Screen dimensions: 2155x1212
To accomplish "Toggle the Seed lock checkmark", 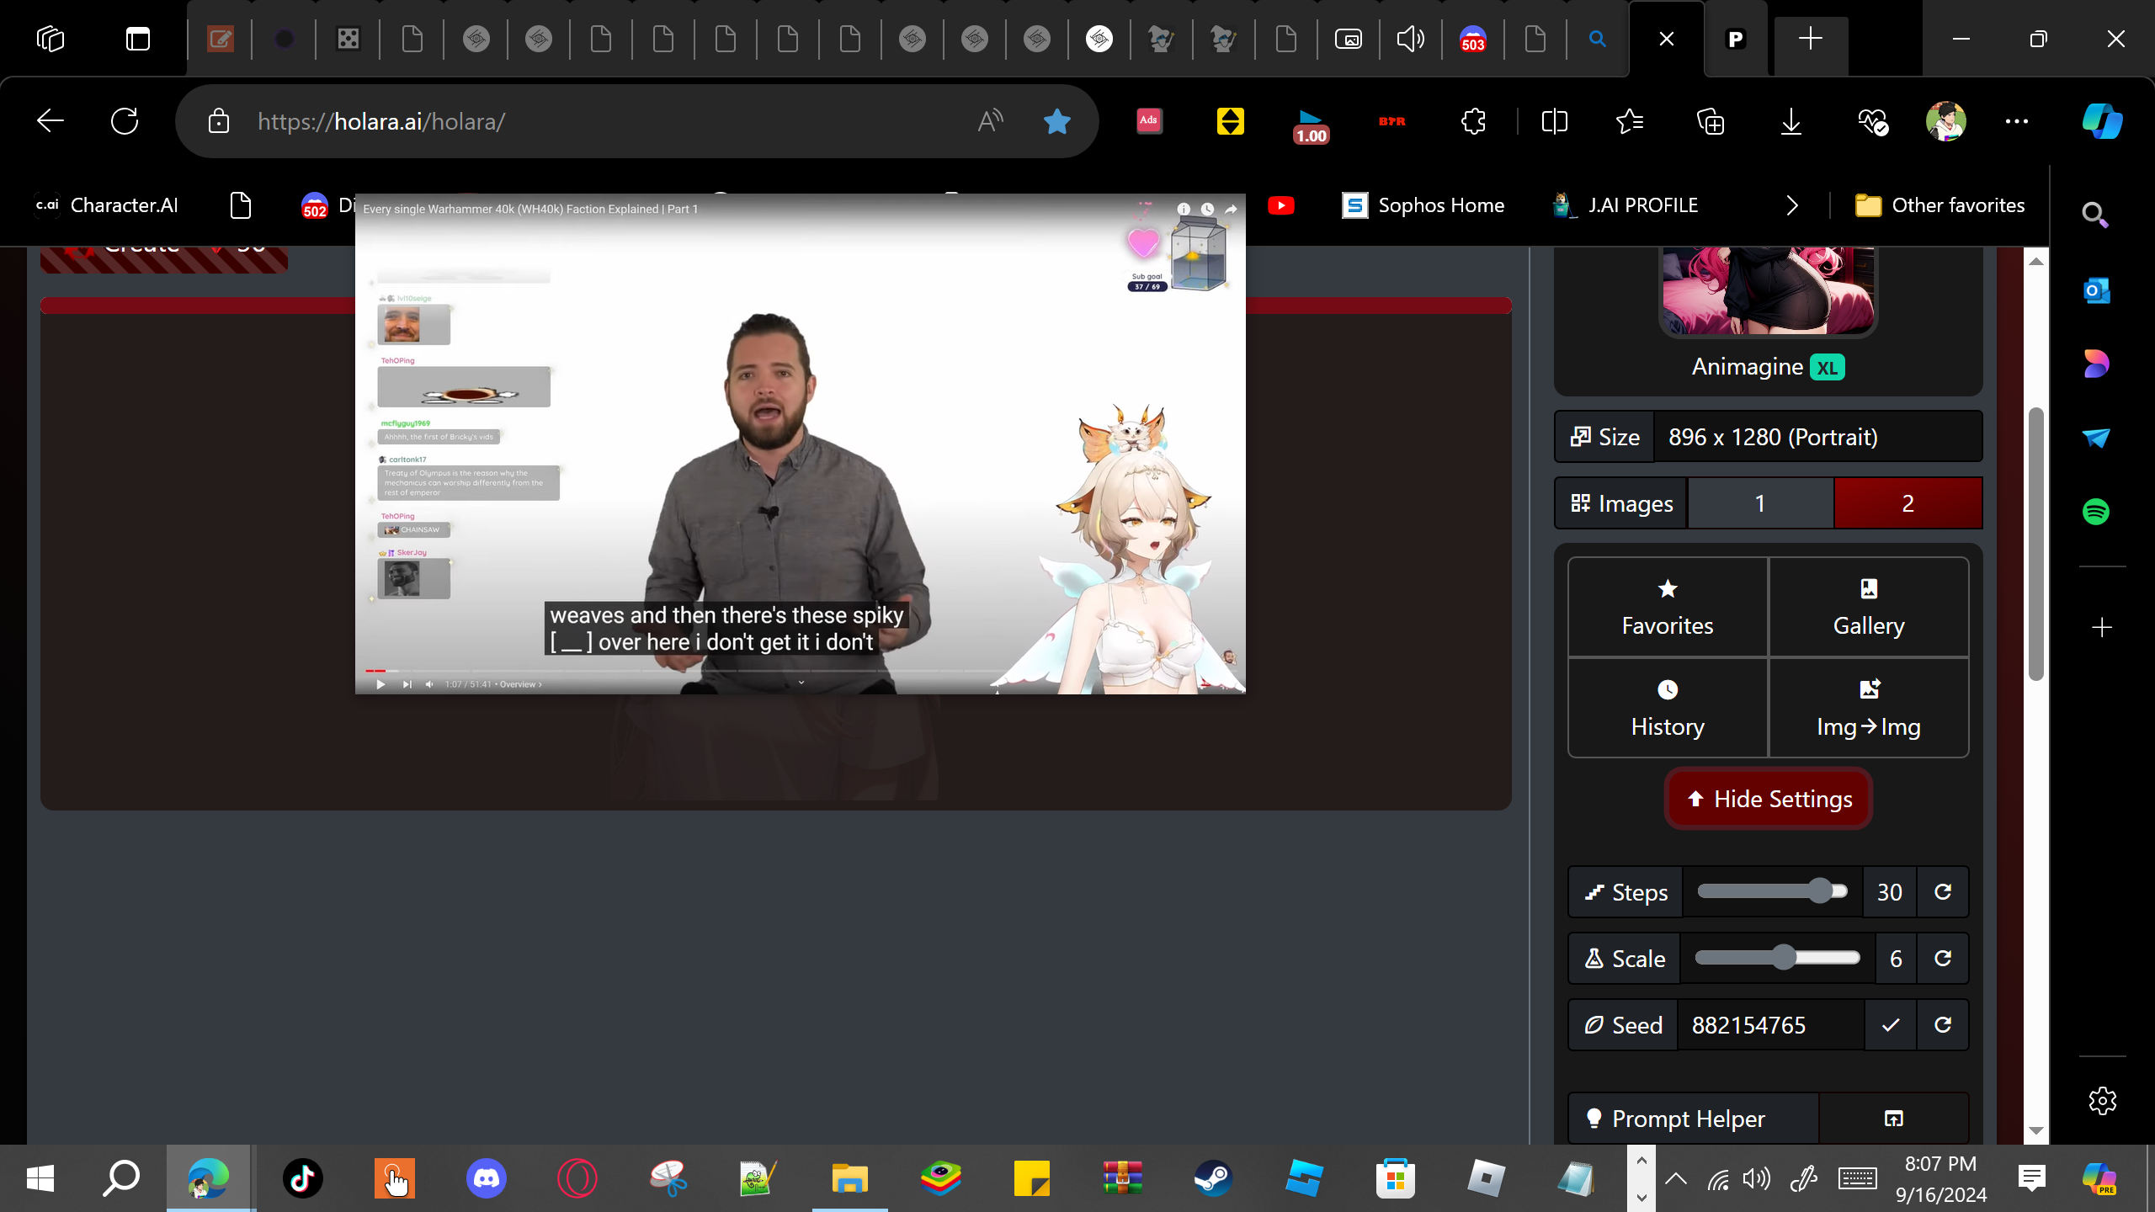I will [1891, 1025].
